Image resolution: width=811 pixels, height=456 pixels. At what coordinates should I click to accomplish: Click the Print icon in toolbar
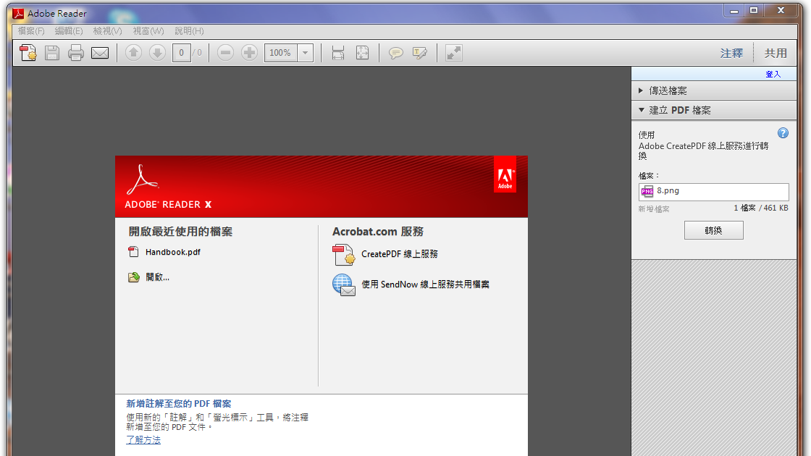click(75, 53)
